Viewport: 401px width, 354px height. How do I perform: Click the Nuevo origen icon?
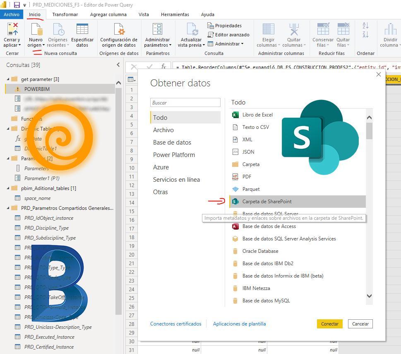36,30
